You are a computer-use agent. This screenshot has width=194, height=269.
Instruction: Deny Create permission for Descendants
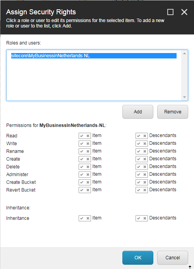(145, 159)
